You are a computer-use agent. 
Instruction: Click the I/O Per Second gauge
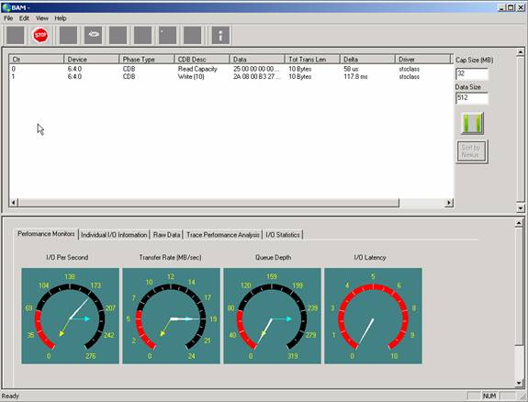tap(70, 316)
